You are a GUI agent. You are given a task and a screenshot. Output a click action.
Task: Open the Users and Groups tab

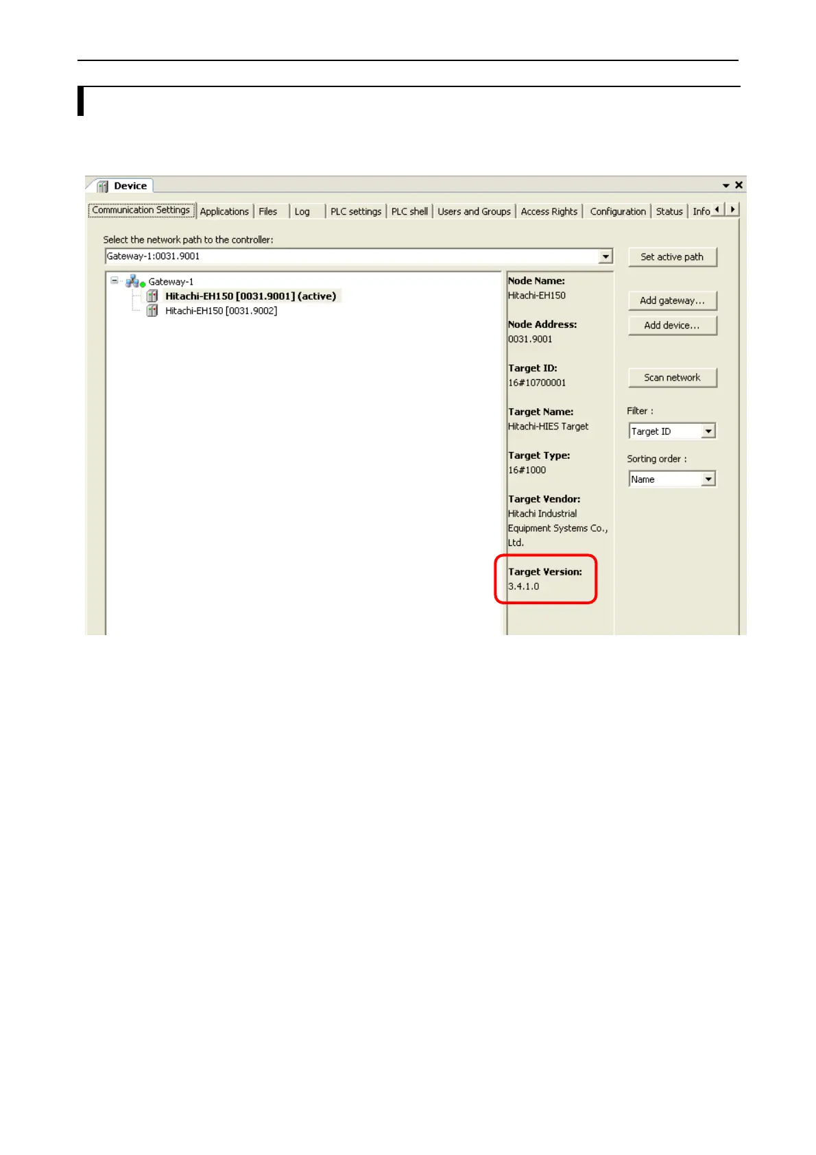[x=475, y=211]
